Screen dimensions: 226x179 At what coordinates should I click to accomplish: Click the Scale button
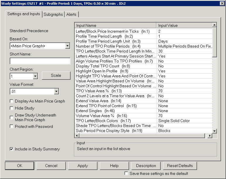(56, 75)
